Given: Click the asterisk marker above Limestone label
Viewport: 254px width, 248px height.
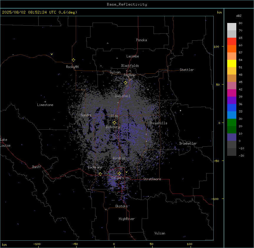Looking at the screenshot, I should pyautogui.click(x=45, y=102).
